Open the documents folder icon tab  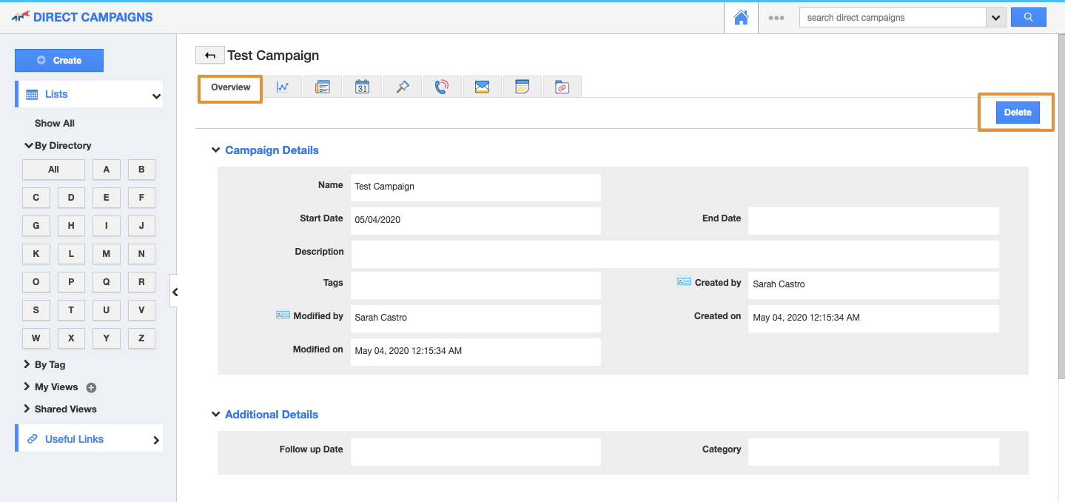562,87
